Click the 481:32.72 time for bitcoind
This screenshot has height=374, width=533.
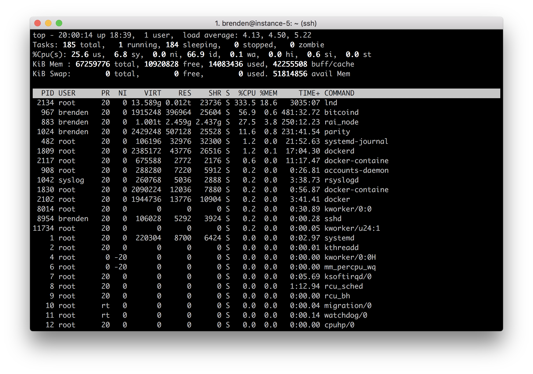click(301, 112)
